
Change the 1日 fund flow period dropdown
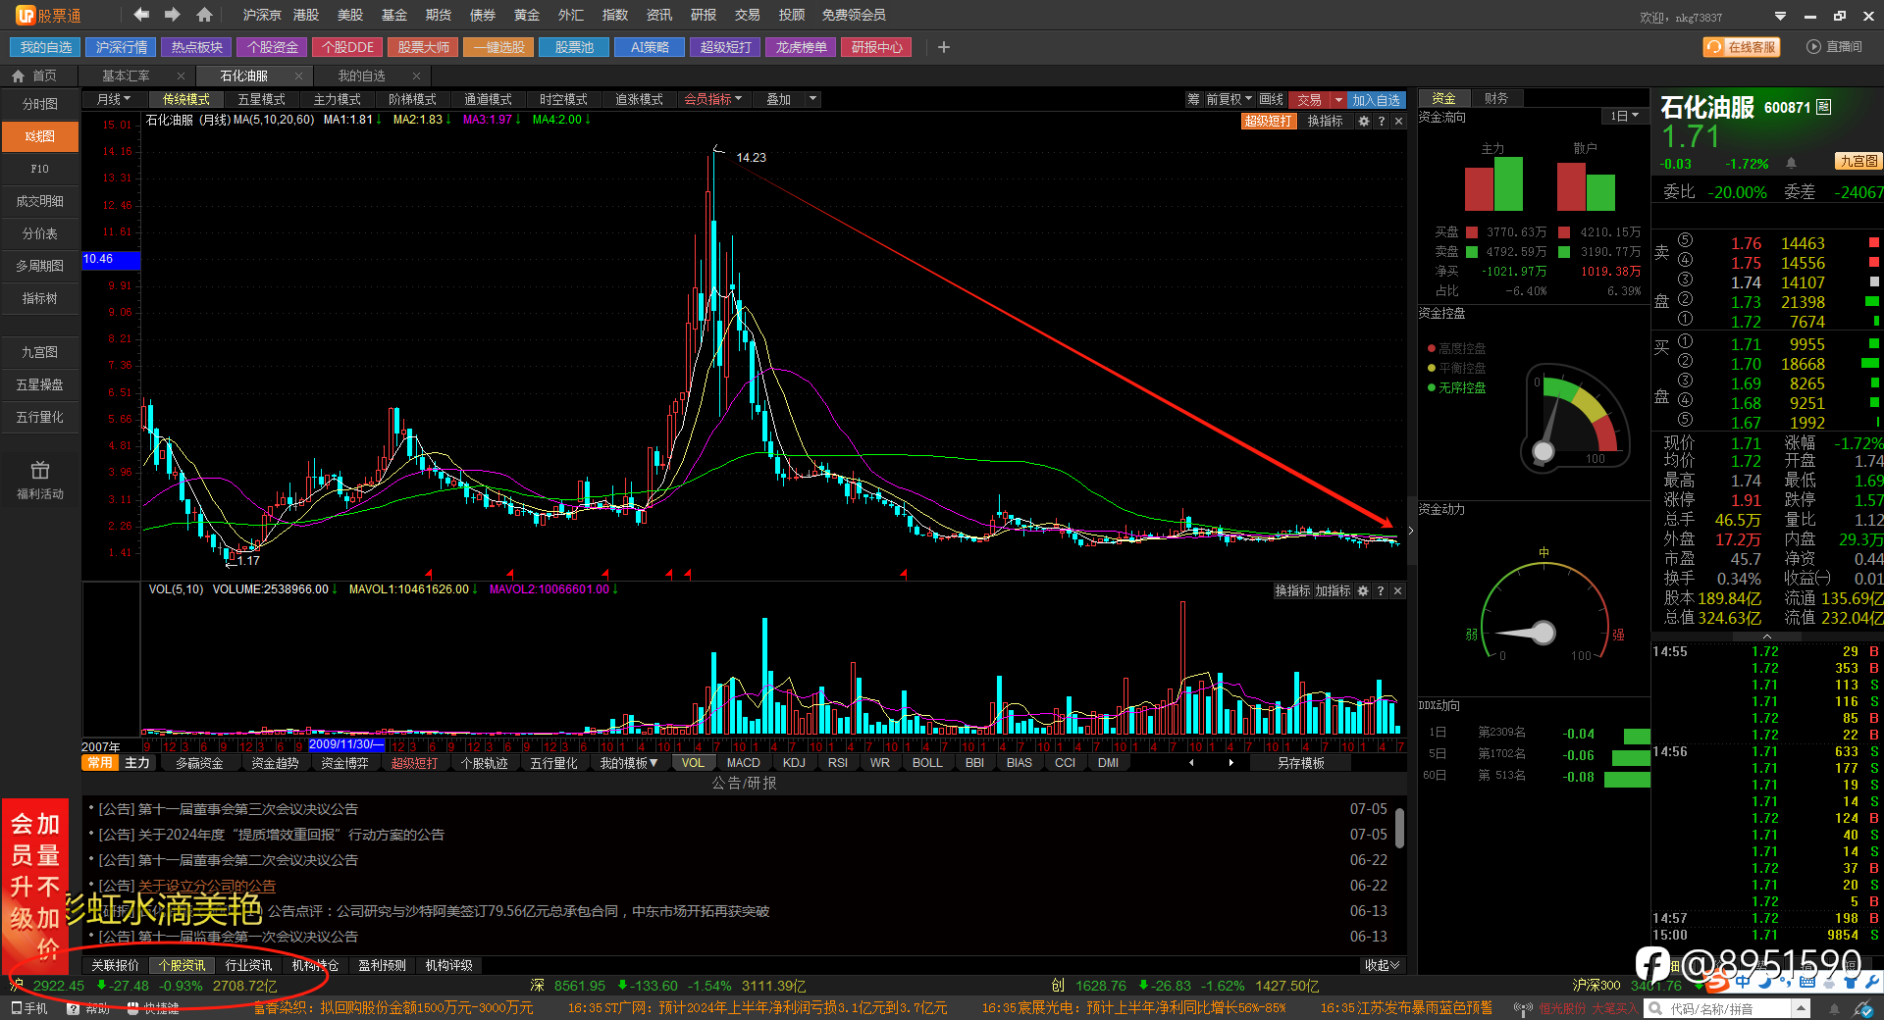click(1624, 116)
